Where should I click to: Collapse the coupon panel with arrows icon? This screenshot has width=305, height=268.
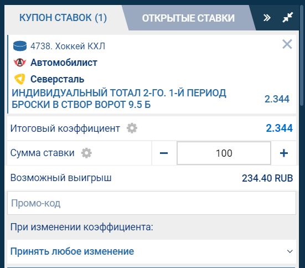tap(288, 17)
